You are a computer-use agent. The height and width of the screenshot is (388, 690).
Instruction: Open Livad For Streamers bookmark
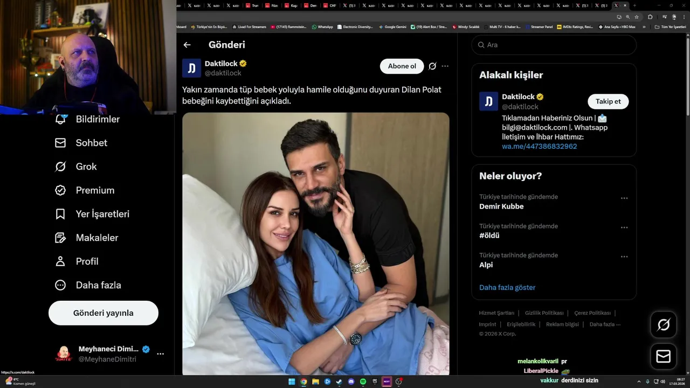point(250,26)
